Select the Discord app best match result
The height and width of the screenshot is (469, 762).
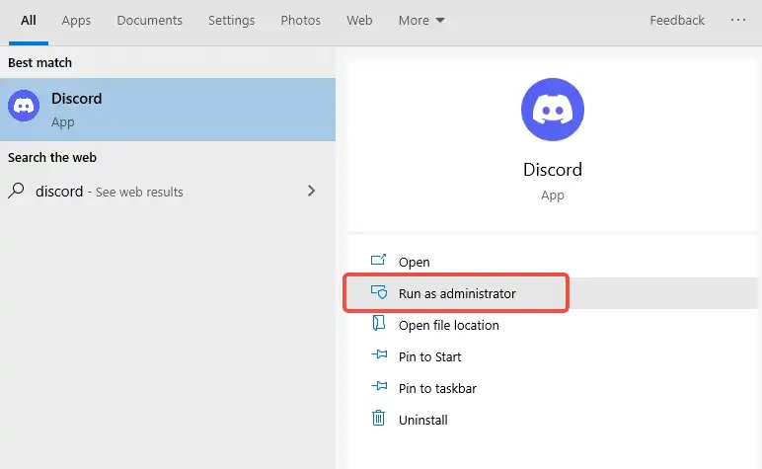point(168,110)
